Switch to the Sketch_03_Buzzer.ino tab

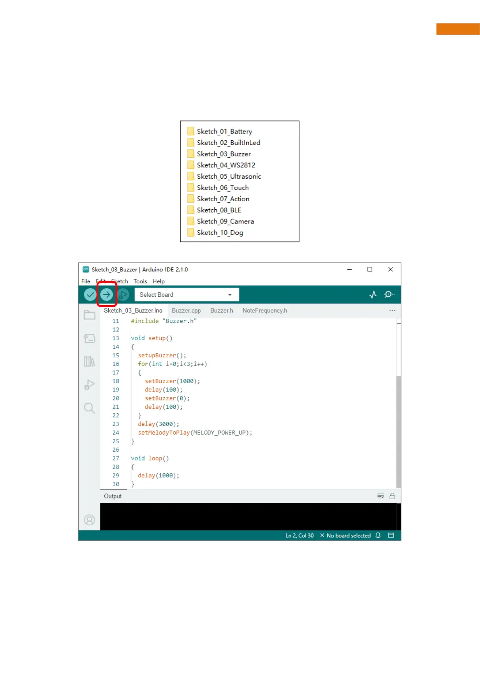[x=133, y=310]
